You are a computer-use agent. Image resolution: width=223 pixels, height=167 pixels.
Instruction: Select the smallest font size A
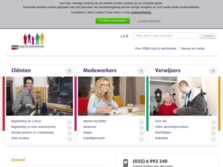121,37
